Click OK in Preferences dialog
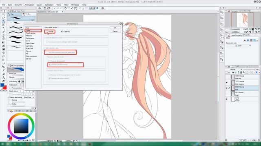 115,28
